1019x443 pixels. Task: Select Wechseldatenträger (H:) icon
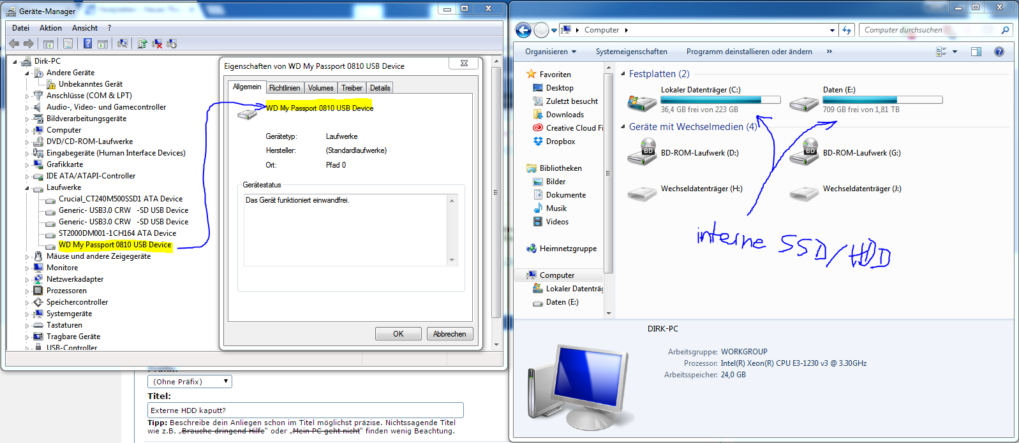point(642,192)
